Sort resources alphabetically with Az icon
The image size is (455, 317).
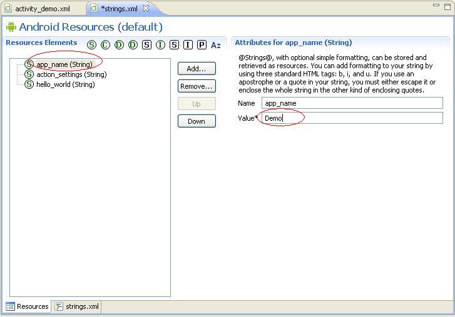(215, 45)
